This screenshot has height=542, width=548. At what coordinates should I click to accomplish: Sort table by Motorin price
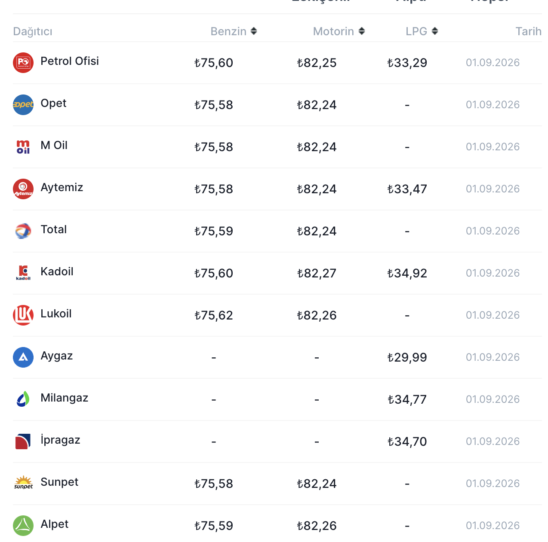coord(339,31)
